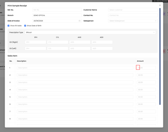The image size is (168, 132).
Task: Click Amount field for item 2
Action: pyautogui.click(x=146, y=75)
